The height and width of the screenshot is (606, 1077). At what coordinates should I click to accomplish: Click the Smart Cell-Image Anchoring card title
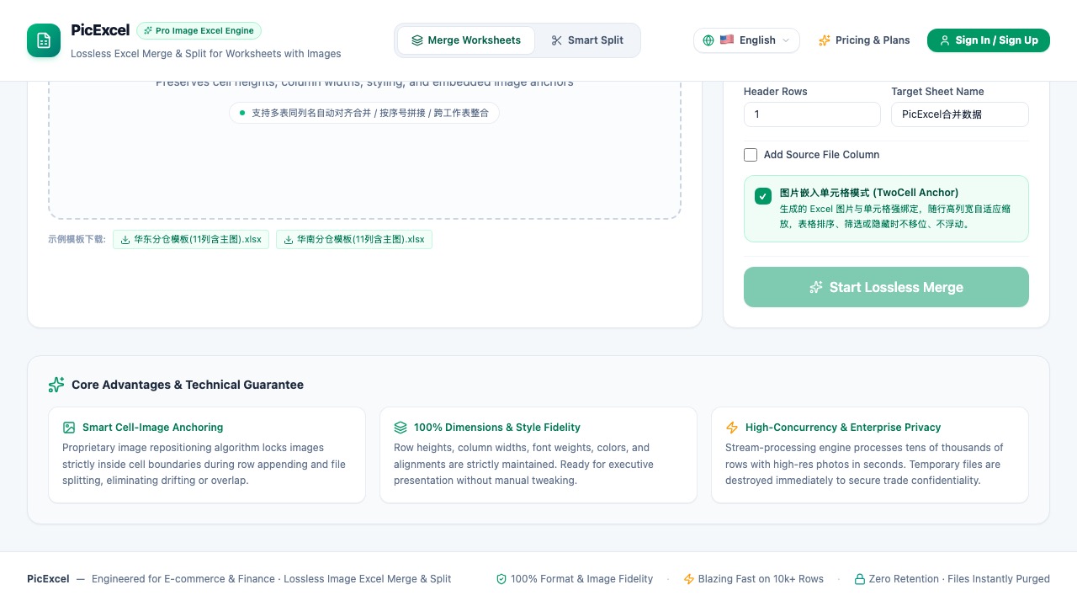click(x=153, y=428)
